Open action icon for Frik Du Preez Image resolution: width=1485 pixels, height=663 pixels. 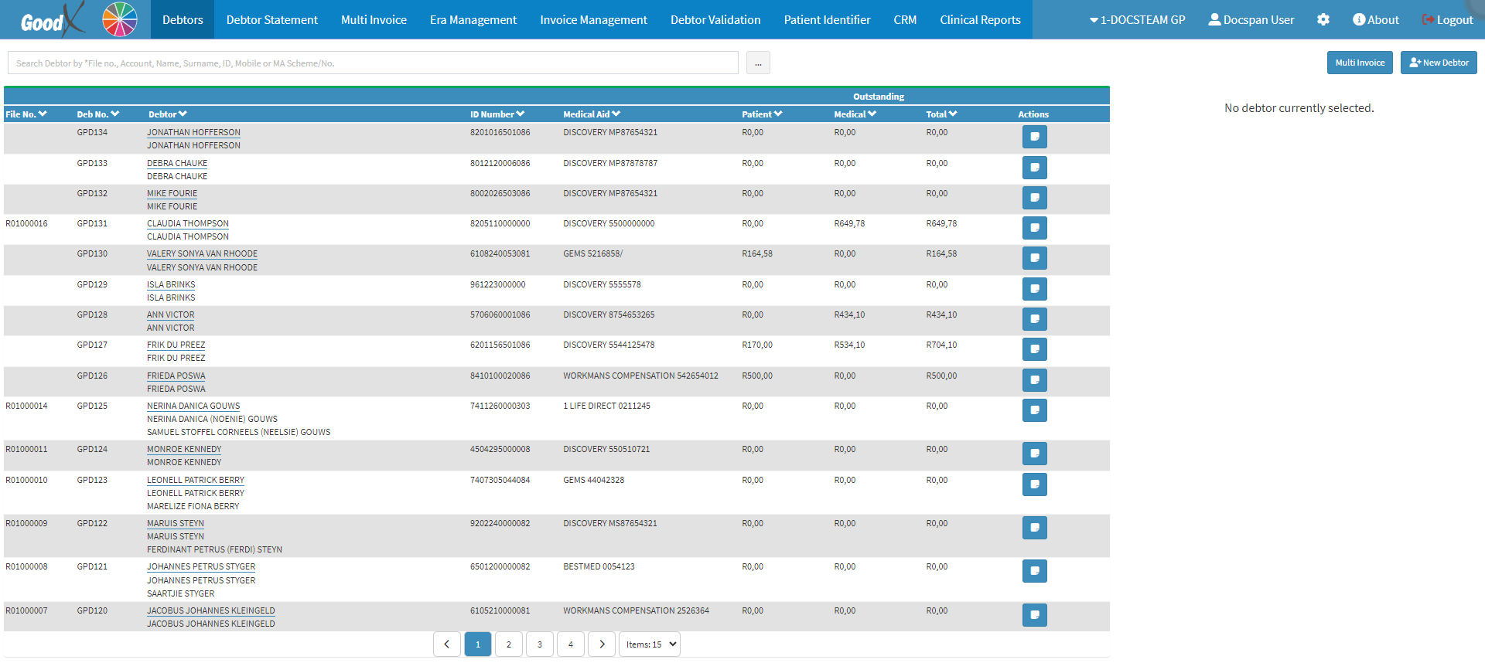1034,349
